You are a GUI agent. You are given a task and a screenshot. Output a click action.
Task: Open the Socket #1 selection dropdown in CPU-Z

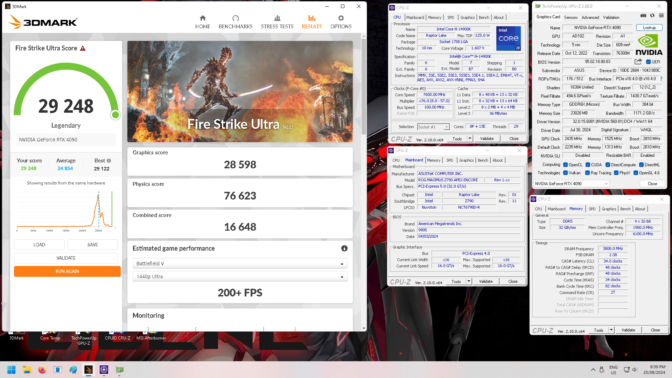pos(433,127)
